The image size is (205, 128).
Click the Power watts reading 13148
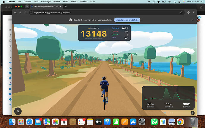[94, 34]
